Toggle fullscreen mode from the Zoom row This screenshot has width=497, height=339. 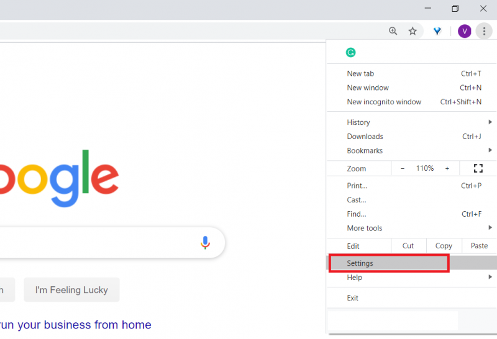pyautogui.click(x=478, y=168)
